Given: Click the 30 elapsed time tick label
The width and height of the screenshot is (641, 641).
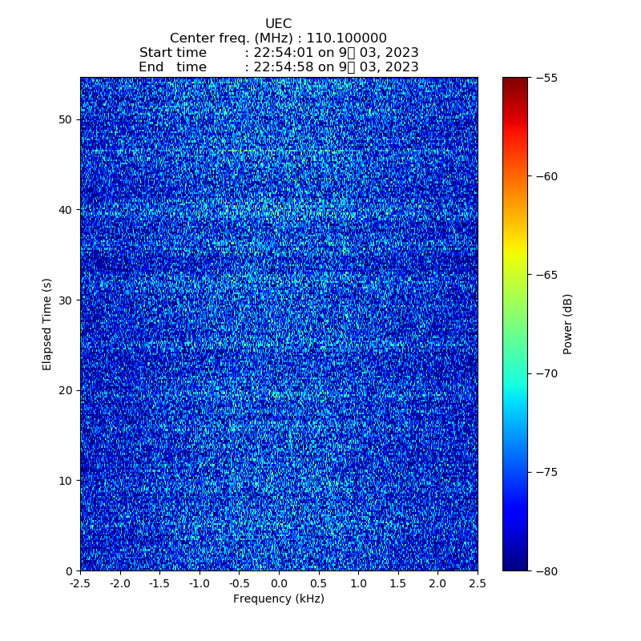Looking at the screenshot, I should pyautogui.click(x=66, y=300).
